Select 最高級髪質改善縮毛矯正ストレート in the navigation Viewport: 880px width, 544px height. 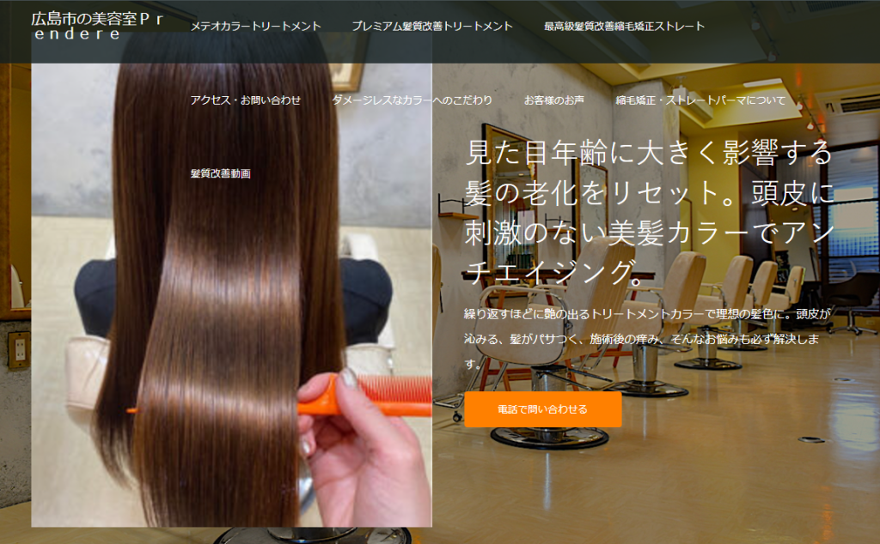(x=624, y=26)
